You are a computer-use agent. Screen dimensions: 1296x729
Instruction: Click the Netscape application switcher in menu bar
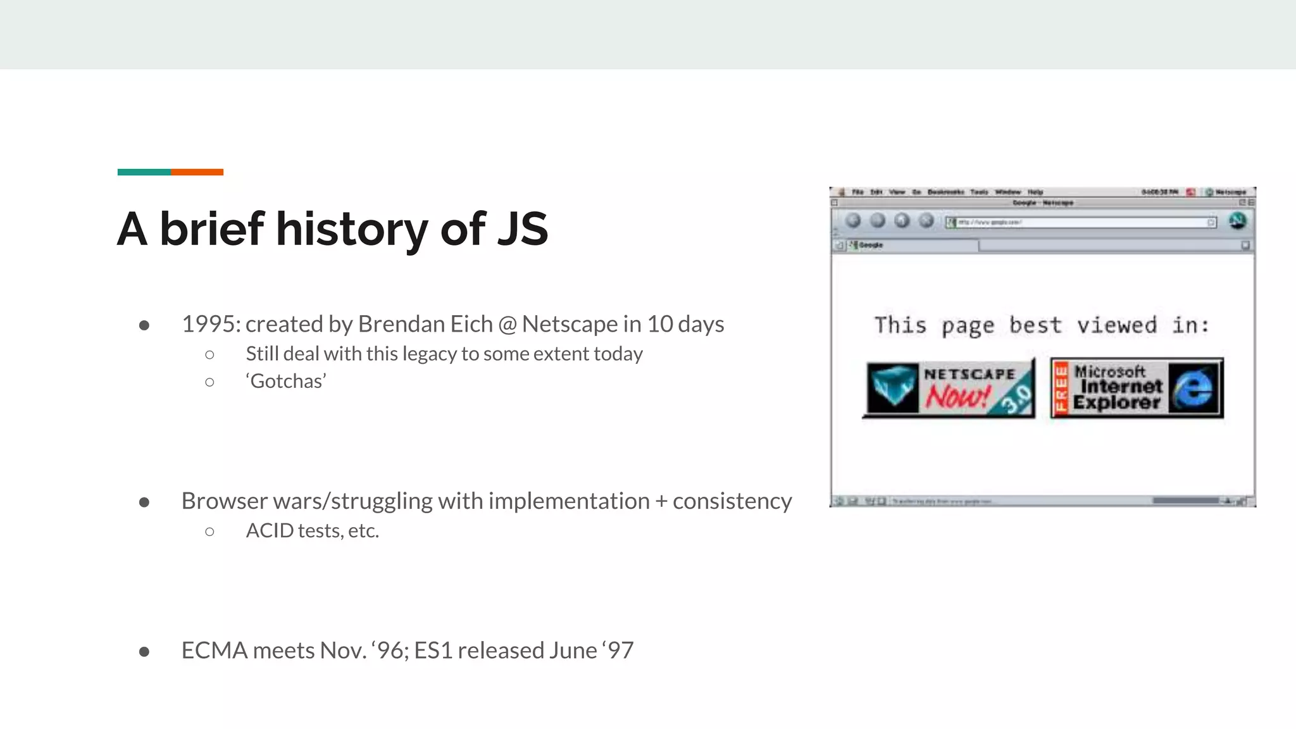pos(1226,192)
